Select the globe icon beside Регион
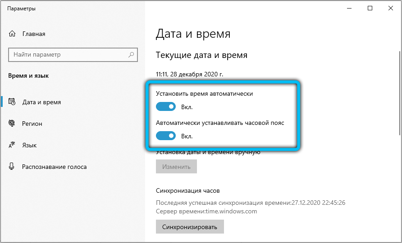The height and width of the screenshot is (243, 402). pos(12,124)
